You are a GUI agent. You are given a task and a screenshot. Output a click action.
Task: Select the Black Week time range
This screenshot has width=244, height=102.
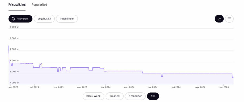[93, 96]
